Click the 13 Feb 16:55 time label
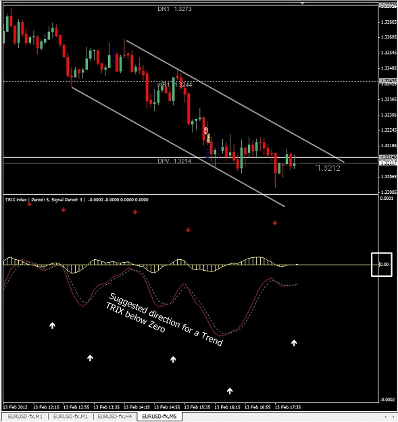 (257, 407)
